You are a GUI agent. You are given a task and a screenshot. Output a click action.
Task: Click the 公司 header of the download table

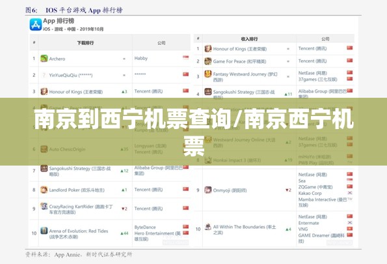pos(161,43)
